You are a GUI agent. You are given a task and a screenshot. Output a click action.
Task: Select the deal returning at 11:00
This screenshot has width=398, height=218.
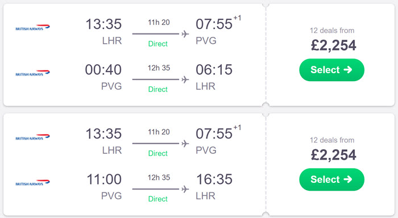pos(331,179)
